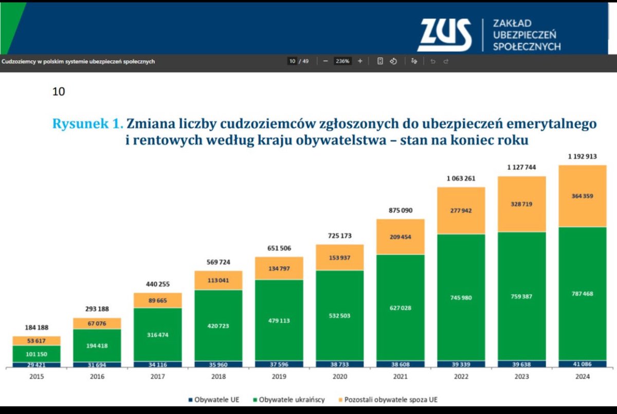This screenshot has width=617, height=414.
Task: Click the zoom out minus button
Action: 325,61
